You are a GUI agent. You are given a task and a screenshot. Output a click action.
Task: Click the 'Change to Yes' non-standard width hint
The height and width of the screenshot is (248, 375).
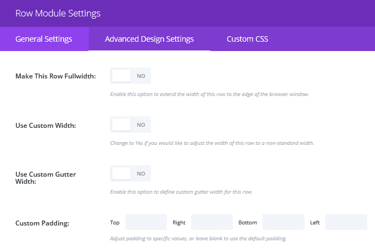point(212,143)
